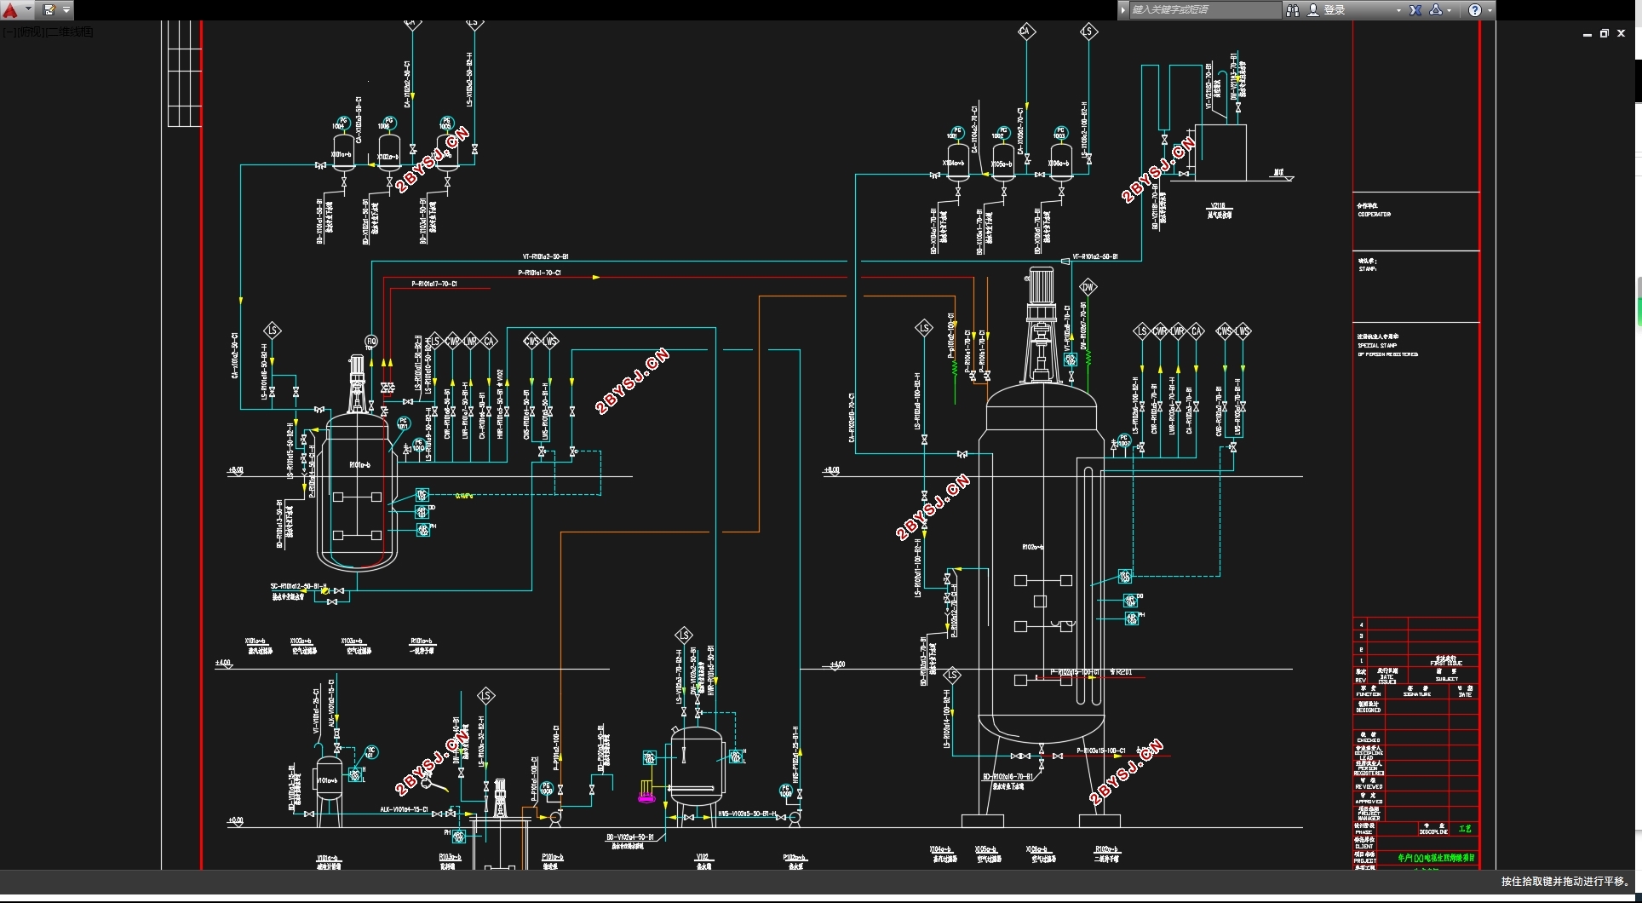The width and height of the screenshot is (1642, 903).
Task: Minimize the drawing window
Action: pos(1587,34)
